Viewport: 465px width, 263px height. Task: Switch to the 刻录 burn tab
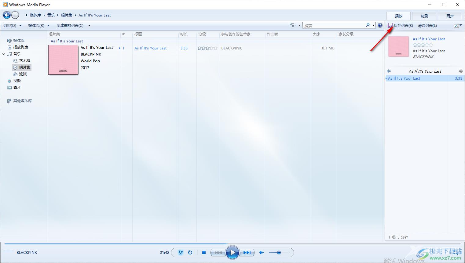pyautogui.click(x=424, y=16)
